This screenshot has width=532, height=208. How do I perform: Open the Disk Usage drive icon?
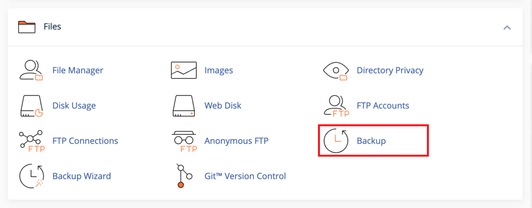click(31, 106)
